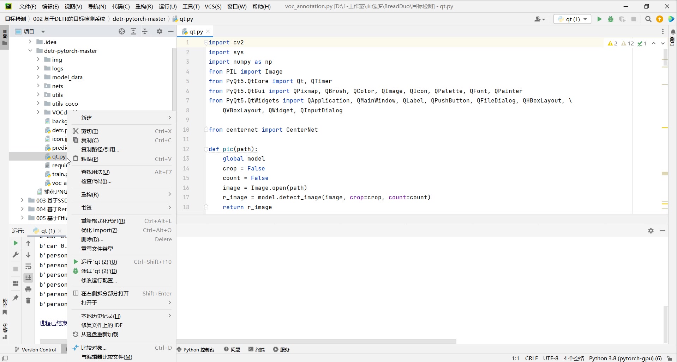The width and height of the screenshot is (677, 362).
Task: Open project panel settings gear
Action: 160,31
